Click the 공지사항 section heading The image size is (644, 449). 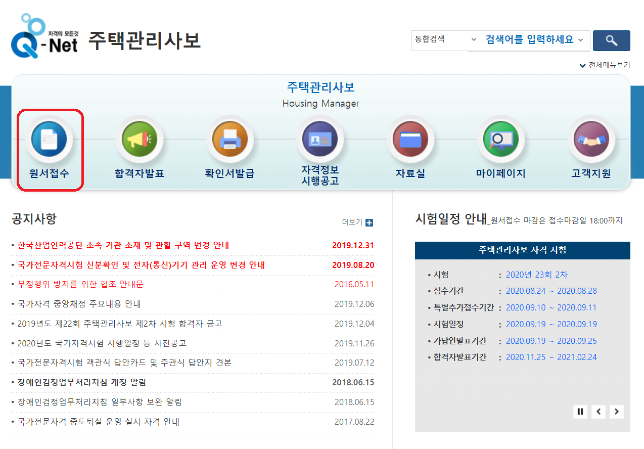[x=34, y=219]
